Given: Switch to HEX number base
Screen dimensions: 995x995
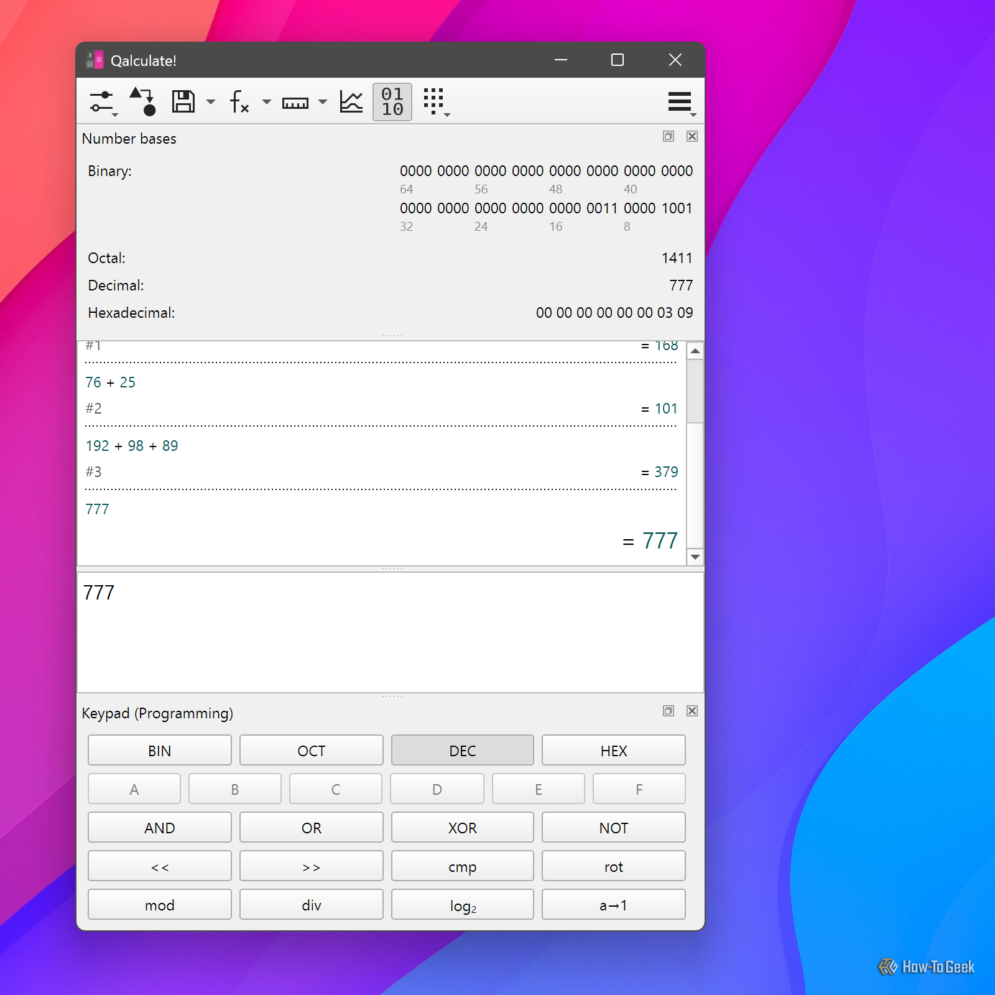Looking at the screenshot, I should tap(614, 751).
